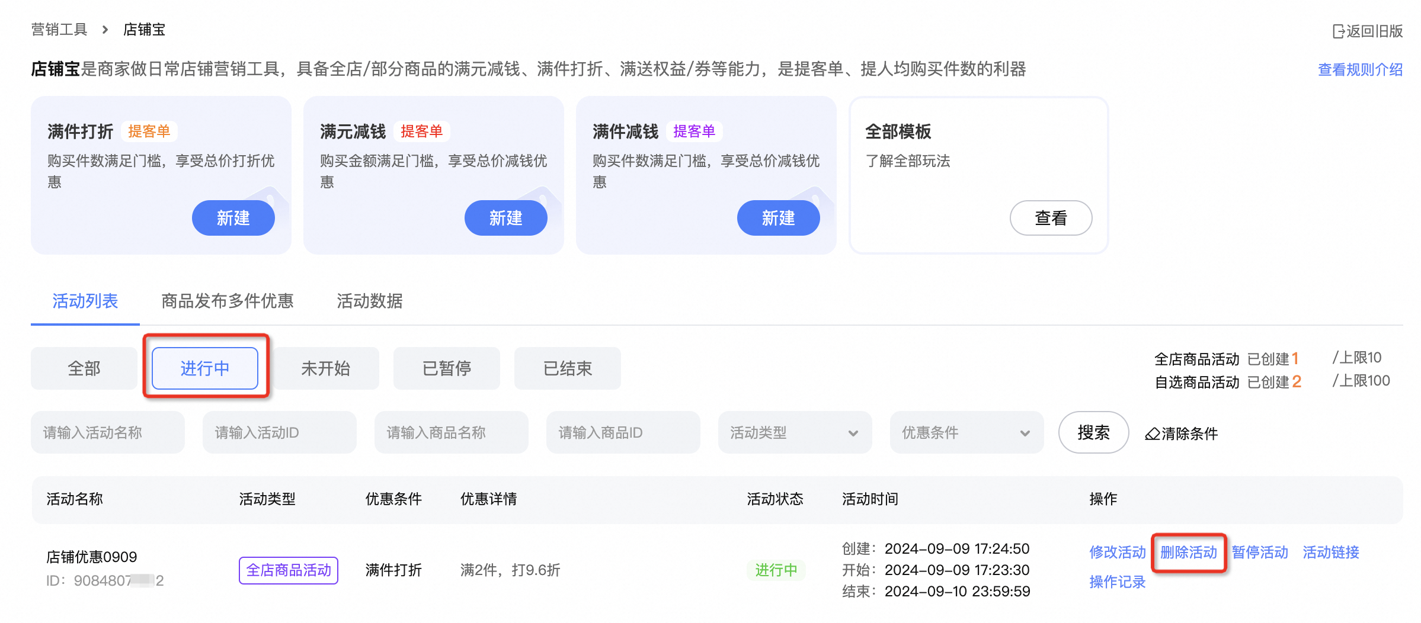The height and width of the screenshot is (623, 1421).
Task: Open 活动链接 for 店铺优惠0909
Action: point(1331,552)
